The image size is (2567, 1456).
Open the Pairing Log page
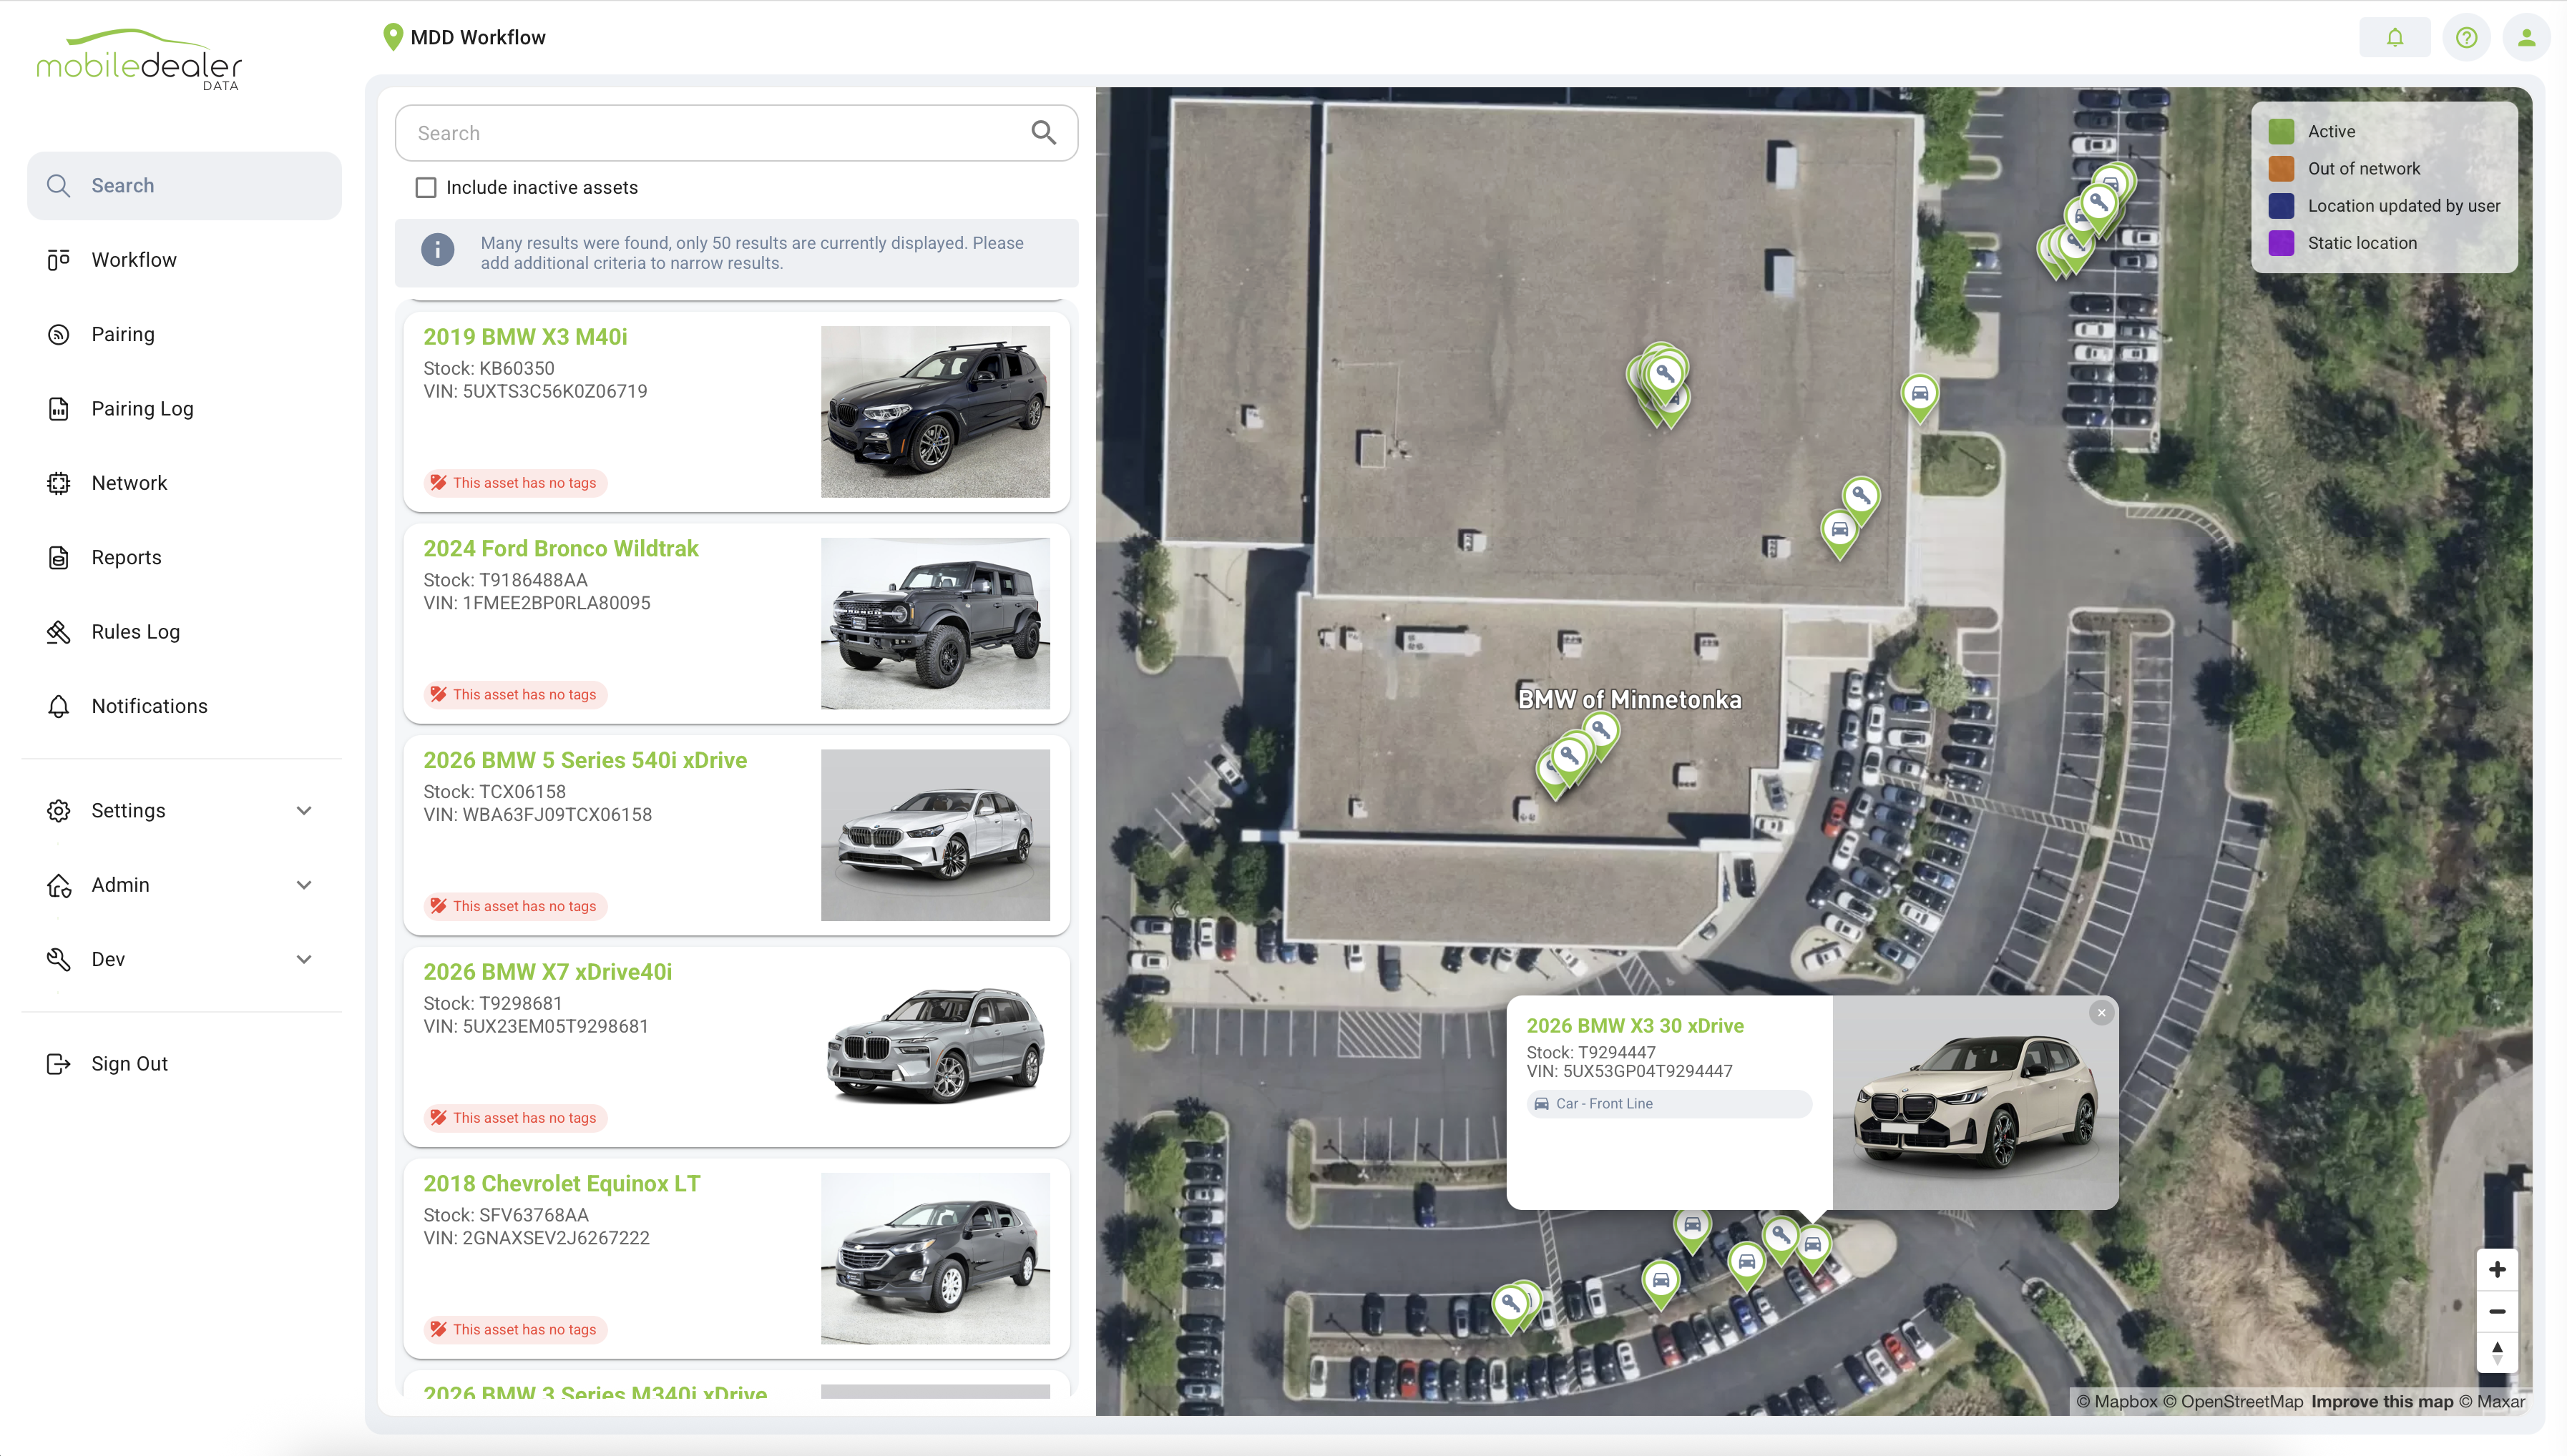click(x=184, y=408)
